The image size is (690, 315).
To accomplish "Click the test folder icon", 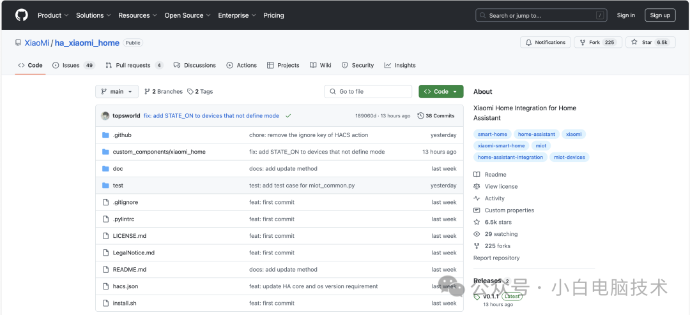I will coord(105,186).
